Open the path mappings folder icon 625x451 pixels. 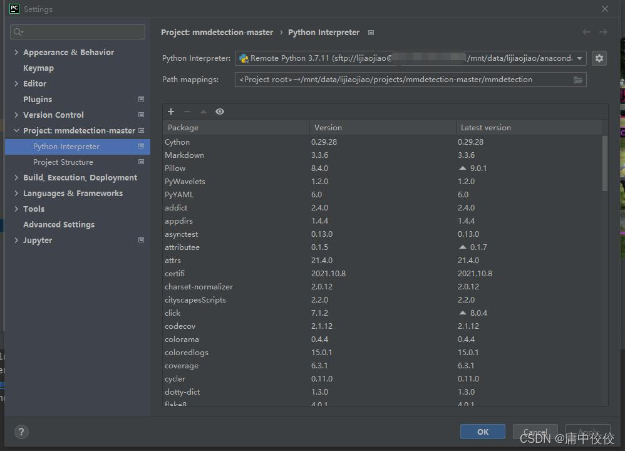(578, 80)
